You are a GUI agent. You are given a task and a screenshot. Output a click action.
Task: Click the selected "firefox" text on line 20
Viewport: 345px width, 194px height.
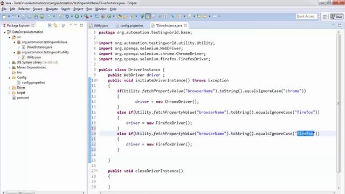coord(305,134)
